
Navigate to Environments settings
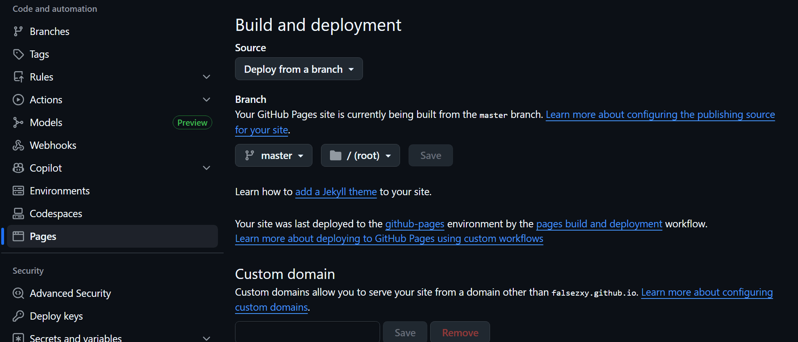point(112,191)
